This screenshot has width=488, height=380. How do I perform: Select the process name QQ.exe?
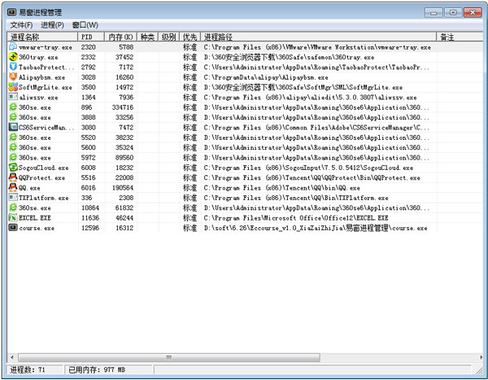(29, 188)
